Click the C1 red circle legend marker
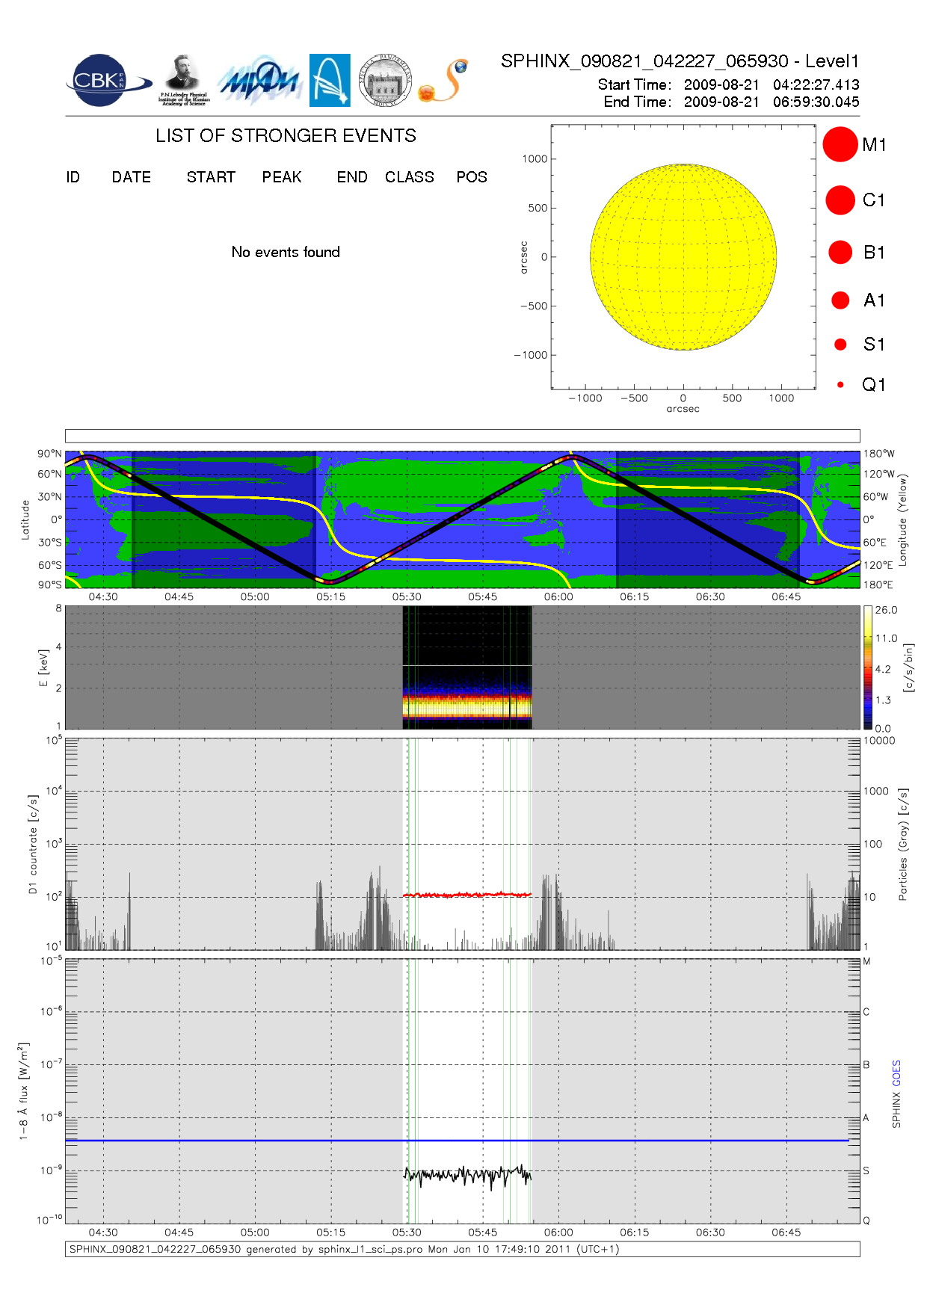 840,200
